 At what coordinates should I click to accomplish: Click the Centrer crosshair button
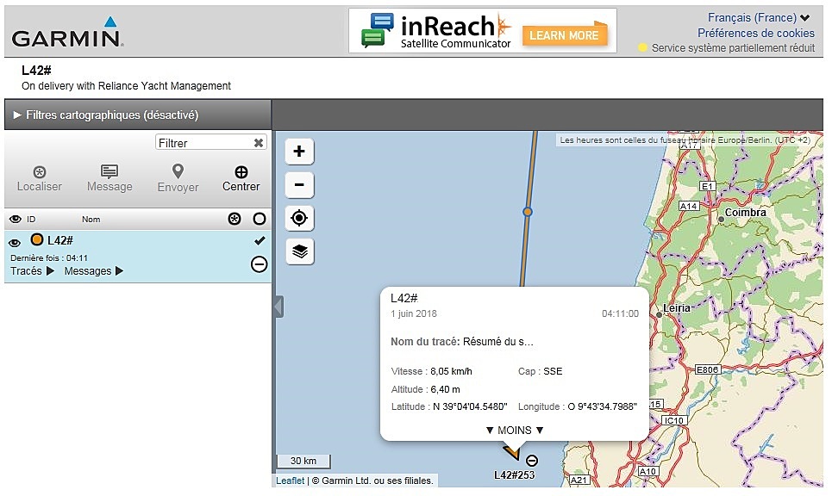(241, 178)
